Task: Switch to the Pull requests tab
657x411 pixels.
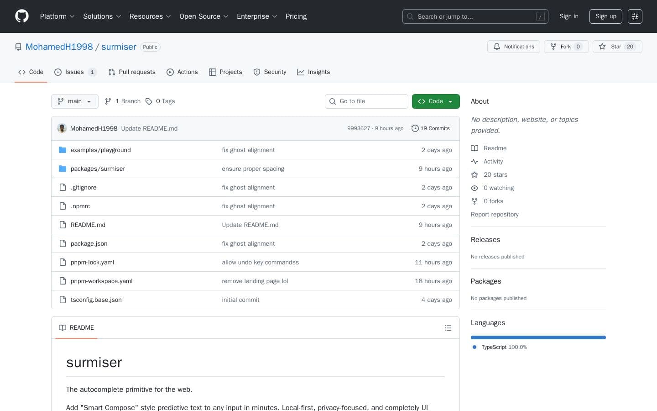Action: pos(132,72)
